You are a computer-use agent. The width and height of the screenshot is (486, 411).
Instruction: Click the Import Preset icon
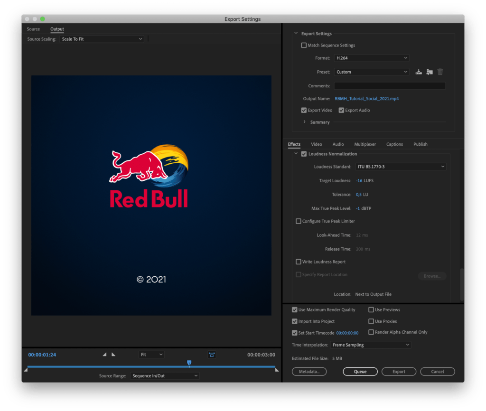coord(429,72)
